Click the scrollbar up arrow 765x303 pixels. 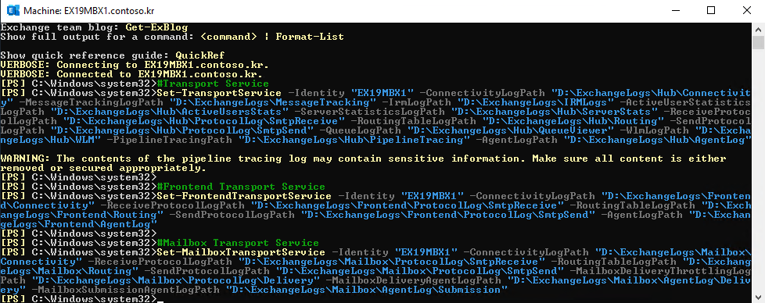[x=758, y=28]
